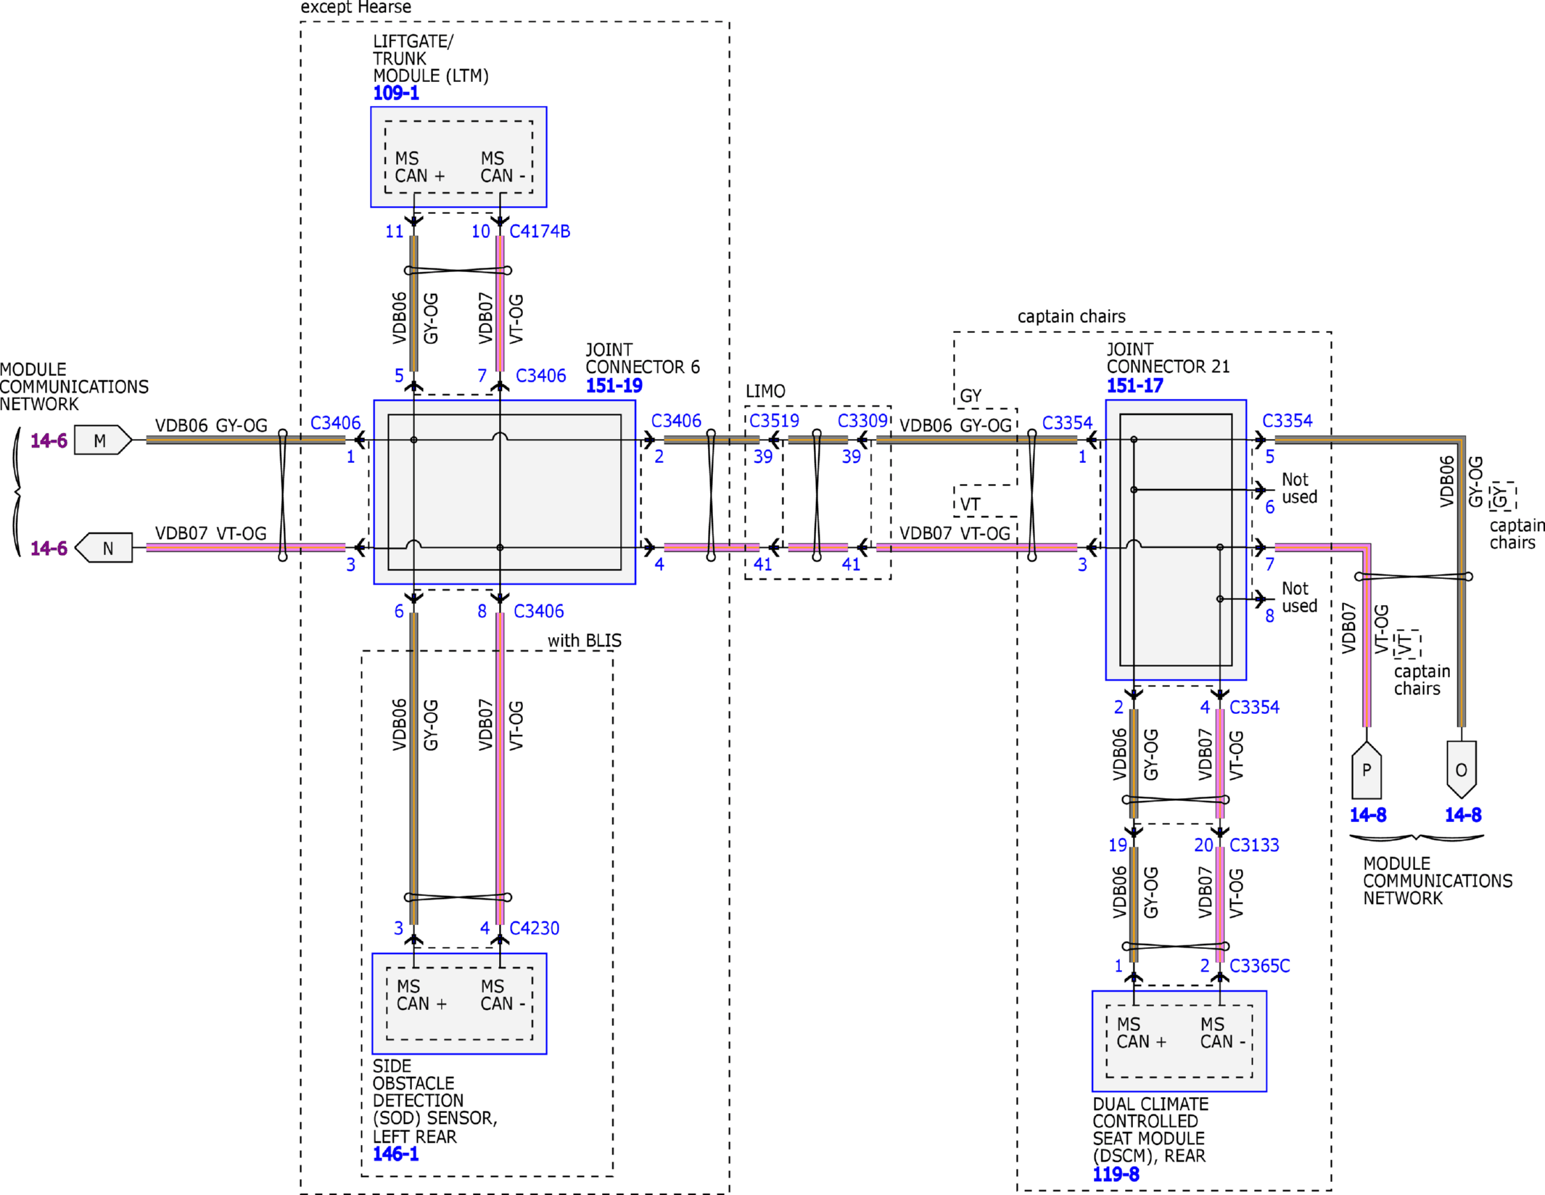
Task: Select the C3406 label beside pin 8
Action: [538, 611]
